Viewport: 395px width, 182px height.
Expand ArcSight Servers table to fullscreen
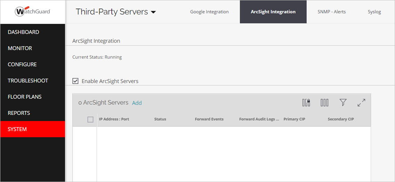(362, 102)
